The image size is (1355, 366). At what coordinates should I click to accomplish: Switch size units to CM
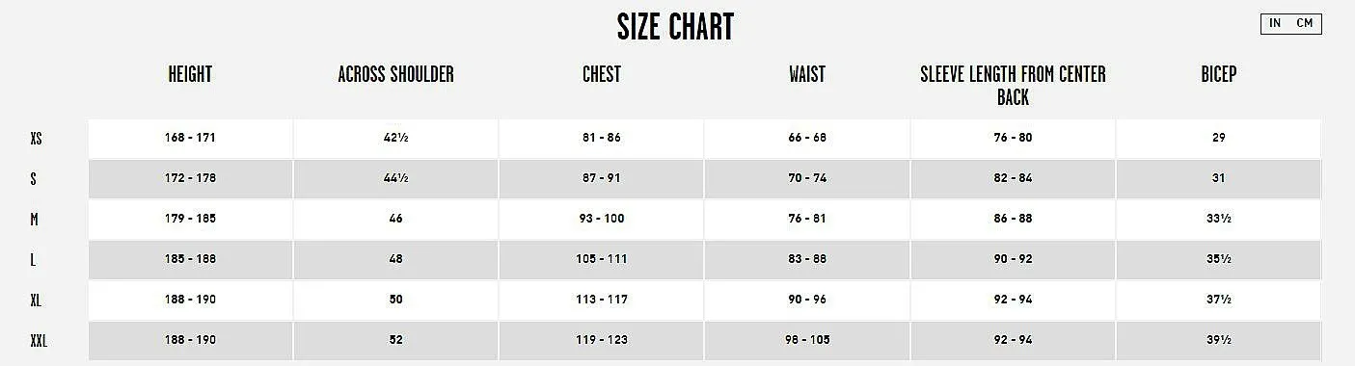[x=1305, y=24]
